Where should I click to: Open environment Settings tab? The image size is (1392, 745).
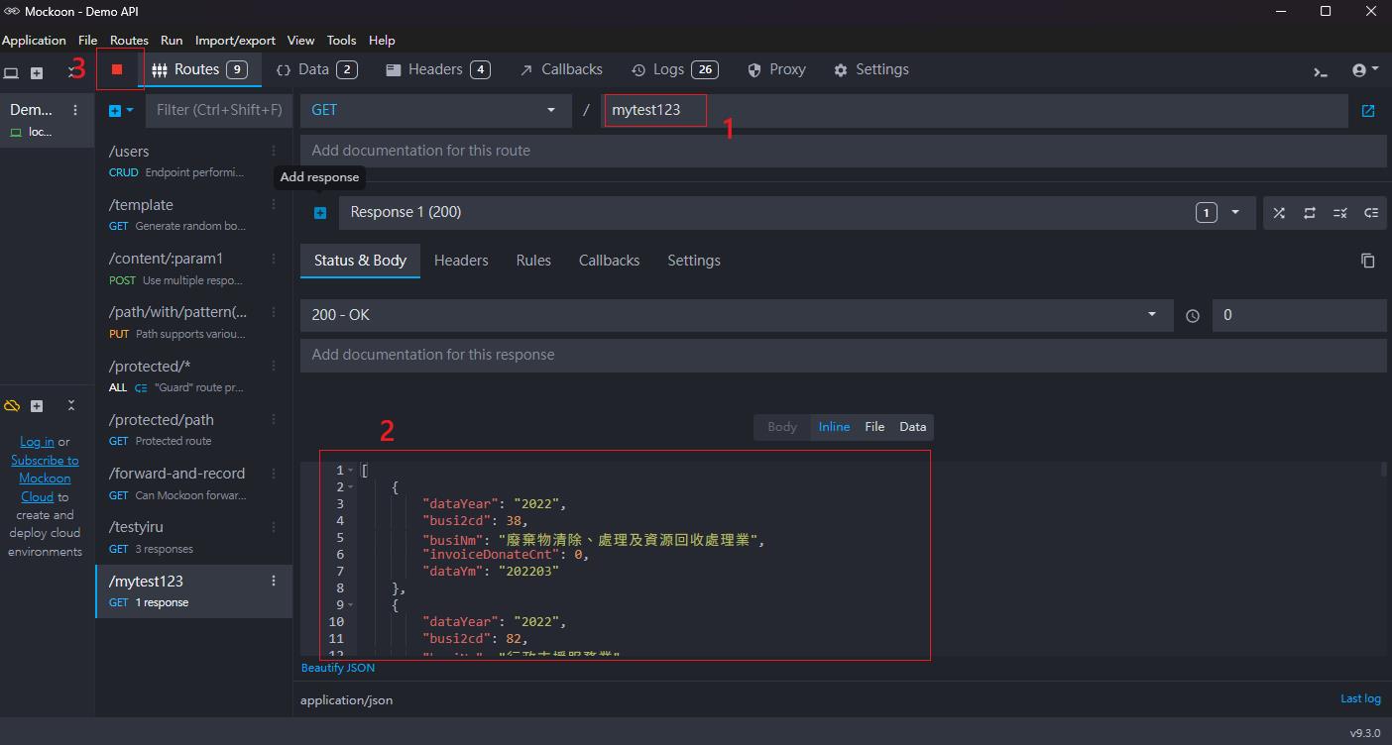tap(871, 69)
